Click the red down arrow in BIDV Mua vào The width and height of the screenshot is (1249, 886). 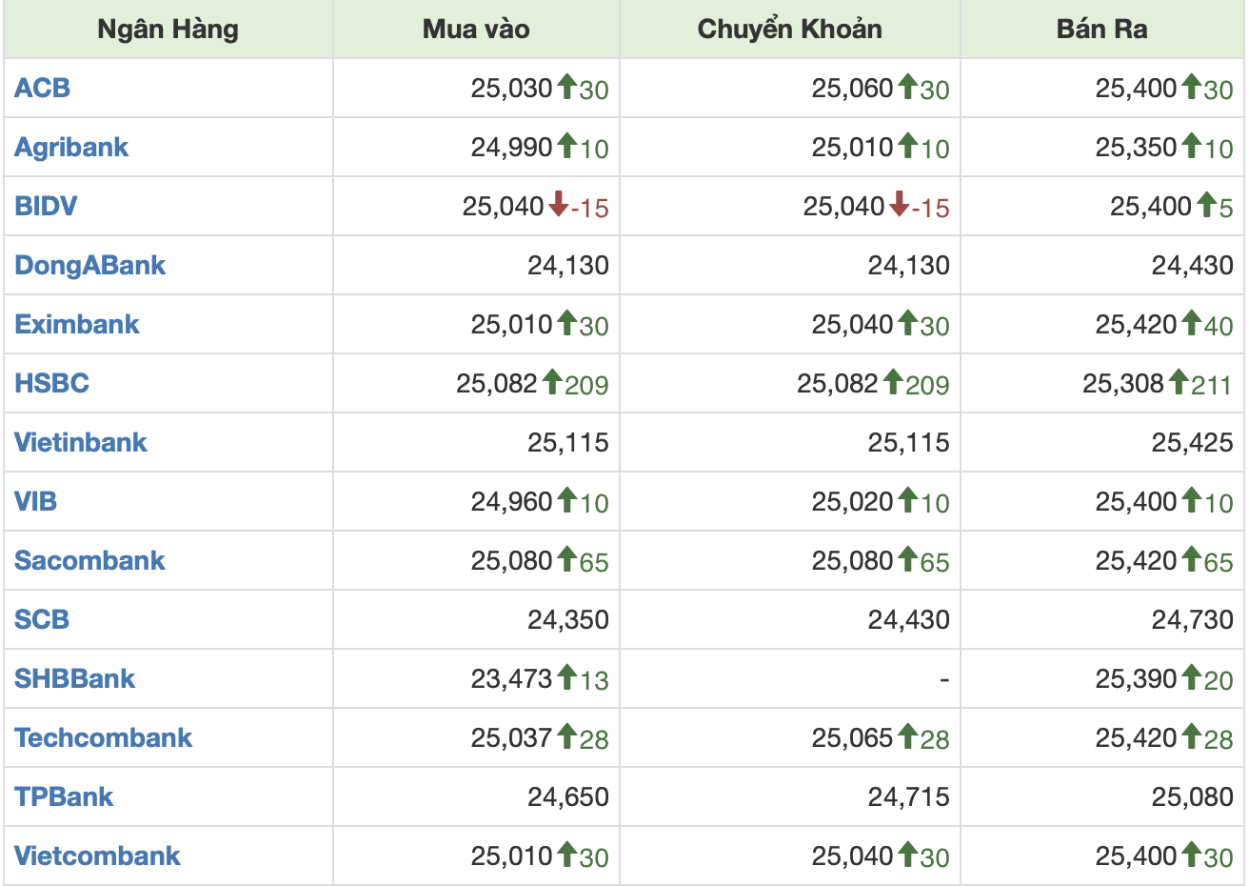[558, 204]
